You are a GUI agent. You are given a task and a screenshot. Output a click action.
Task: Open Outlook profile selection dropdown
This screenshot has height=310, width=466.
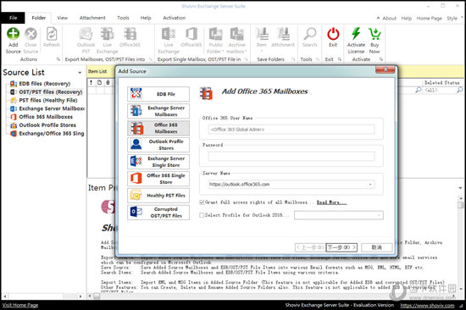click(x=379, y=215)
